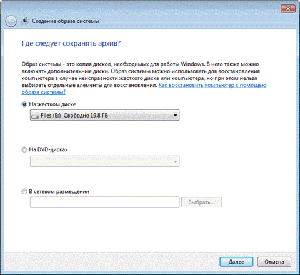Click the system image wizard title icon
This screenshot has height=275, width=300.
pyautogui.click(x=25, y=21)
